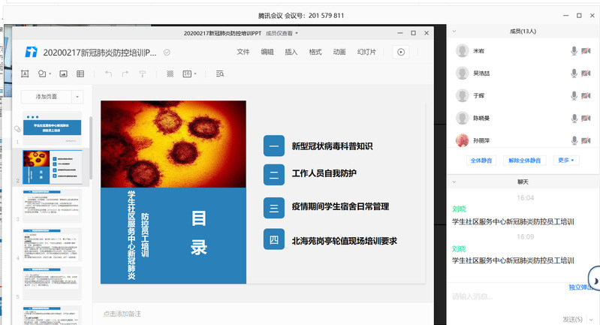The image size is (600, 325).
Task: Open the 插入 menu
Action: [291, 52]
